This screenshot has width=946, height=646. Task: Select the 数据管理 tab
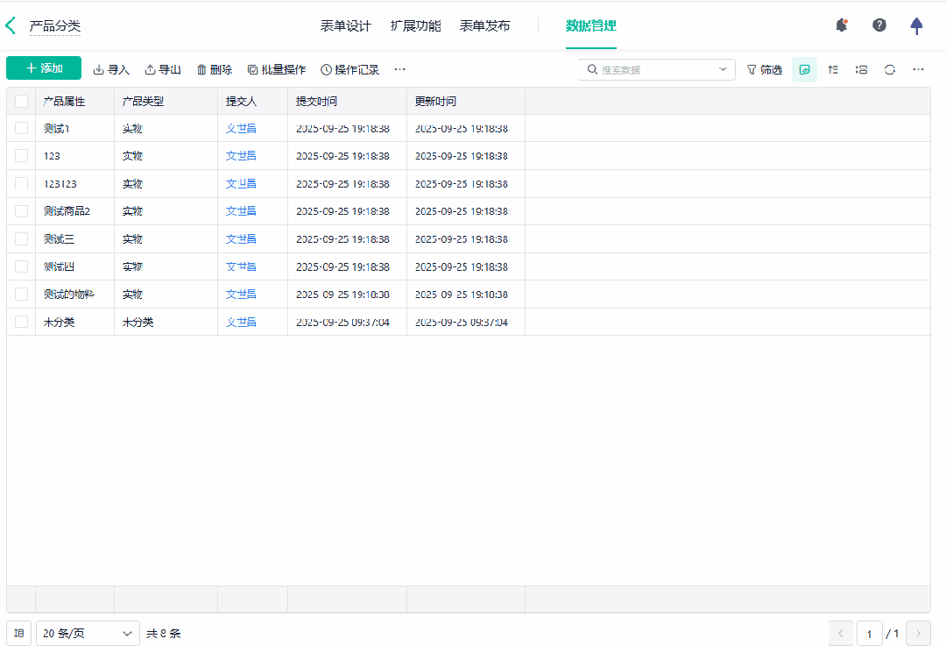[590, 26]
